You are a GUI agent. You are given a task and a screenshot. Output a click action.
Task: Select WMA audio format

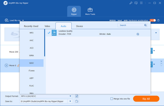click(31, 55)
